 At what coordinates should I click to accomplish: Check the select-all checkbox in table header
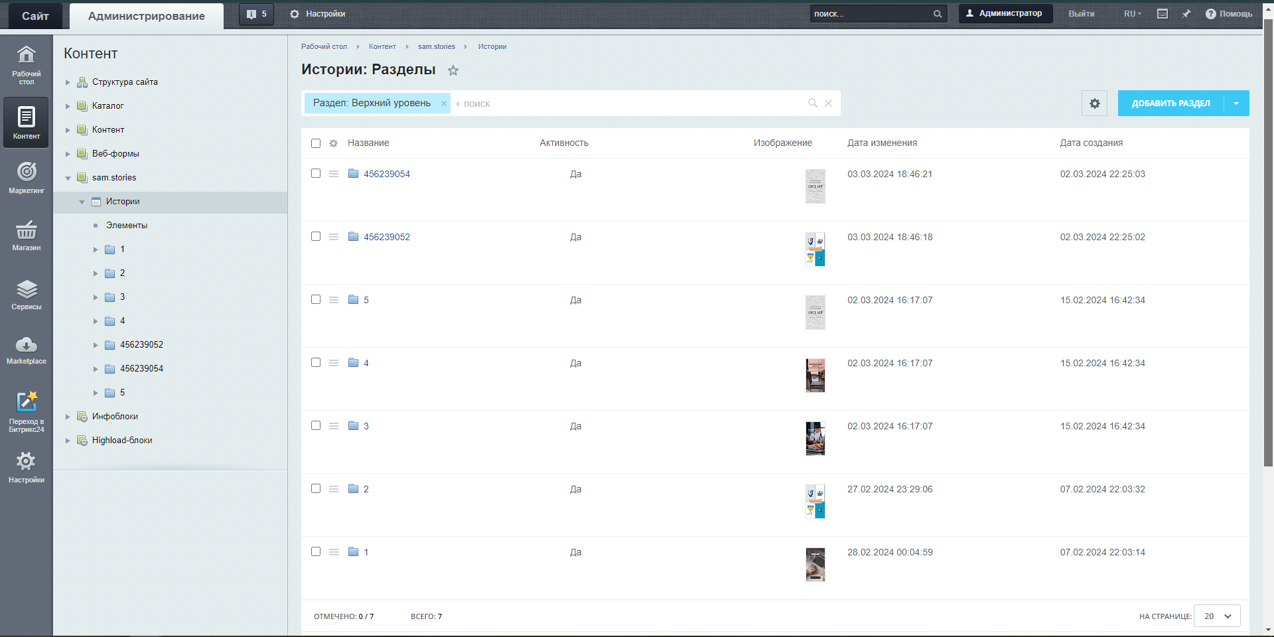pyautogui.click(x=316, y=143)
